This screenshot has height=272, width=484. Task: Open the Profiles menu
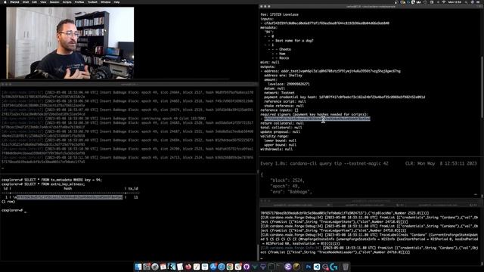pyautogui.click(x=79, y=2)
